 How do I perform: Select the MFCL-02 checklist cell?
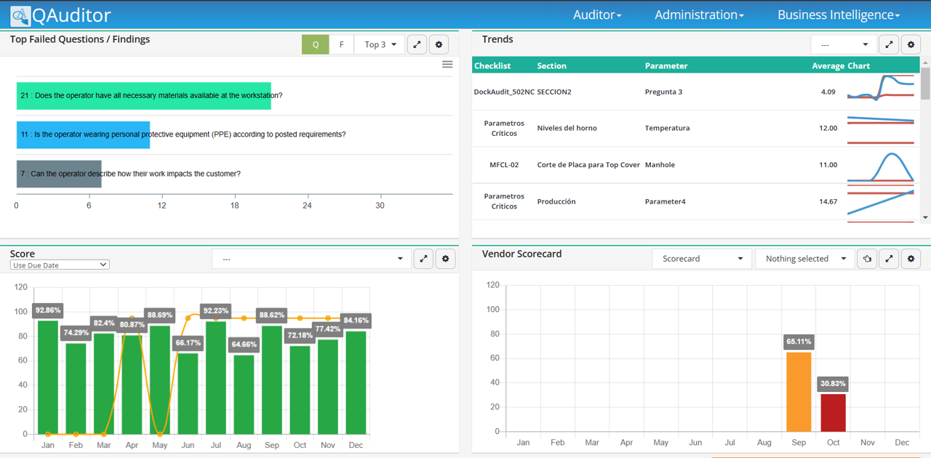(x=504, y=165)
